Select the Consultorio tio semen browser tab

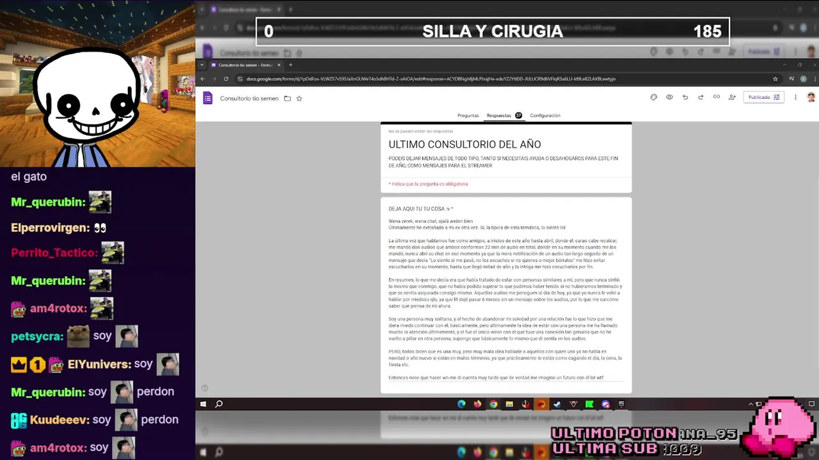[x=245, y=65]
